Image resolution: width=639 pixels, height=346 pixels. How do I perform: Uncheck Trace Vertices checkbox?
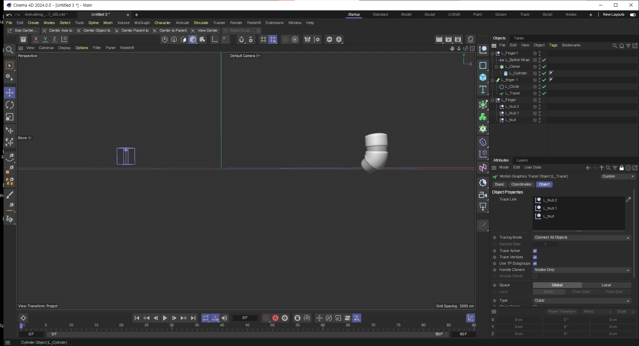coord(535,257)
